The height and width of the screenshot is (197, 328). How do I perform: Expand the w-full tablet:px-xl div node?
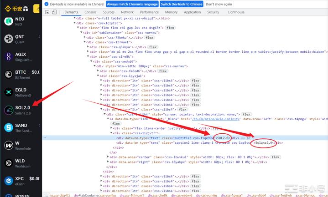(x=74, y=18)
